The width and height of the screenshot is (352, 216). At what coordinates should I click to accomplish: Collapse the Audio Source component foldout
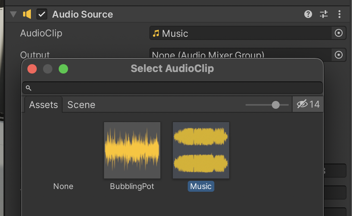coord(14,14)
